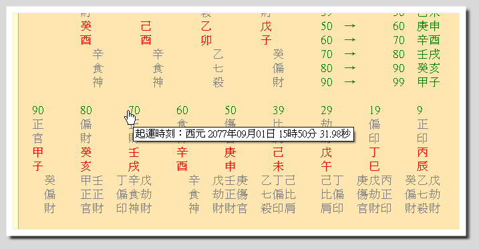Screen dimensions: 479x249
Task: Select the hidden stems 己丁 under 戊午
Action: pyautogui.click(x=333, y=180)
